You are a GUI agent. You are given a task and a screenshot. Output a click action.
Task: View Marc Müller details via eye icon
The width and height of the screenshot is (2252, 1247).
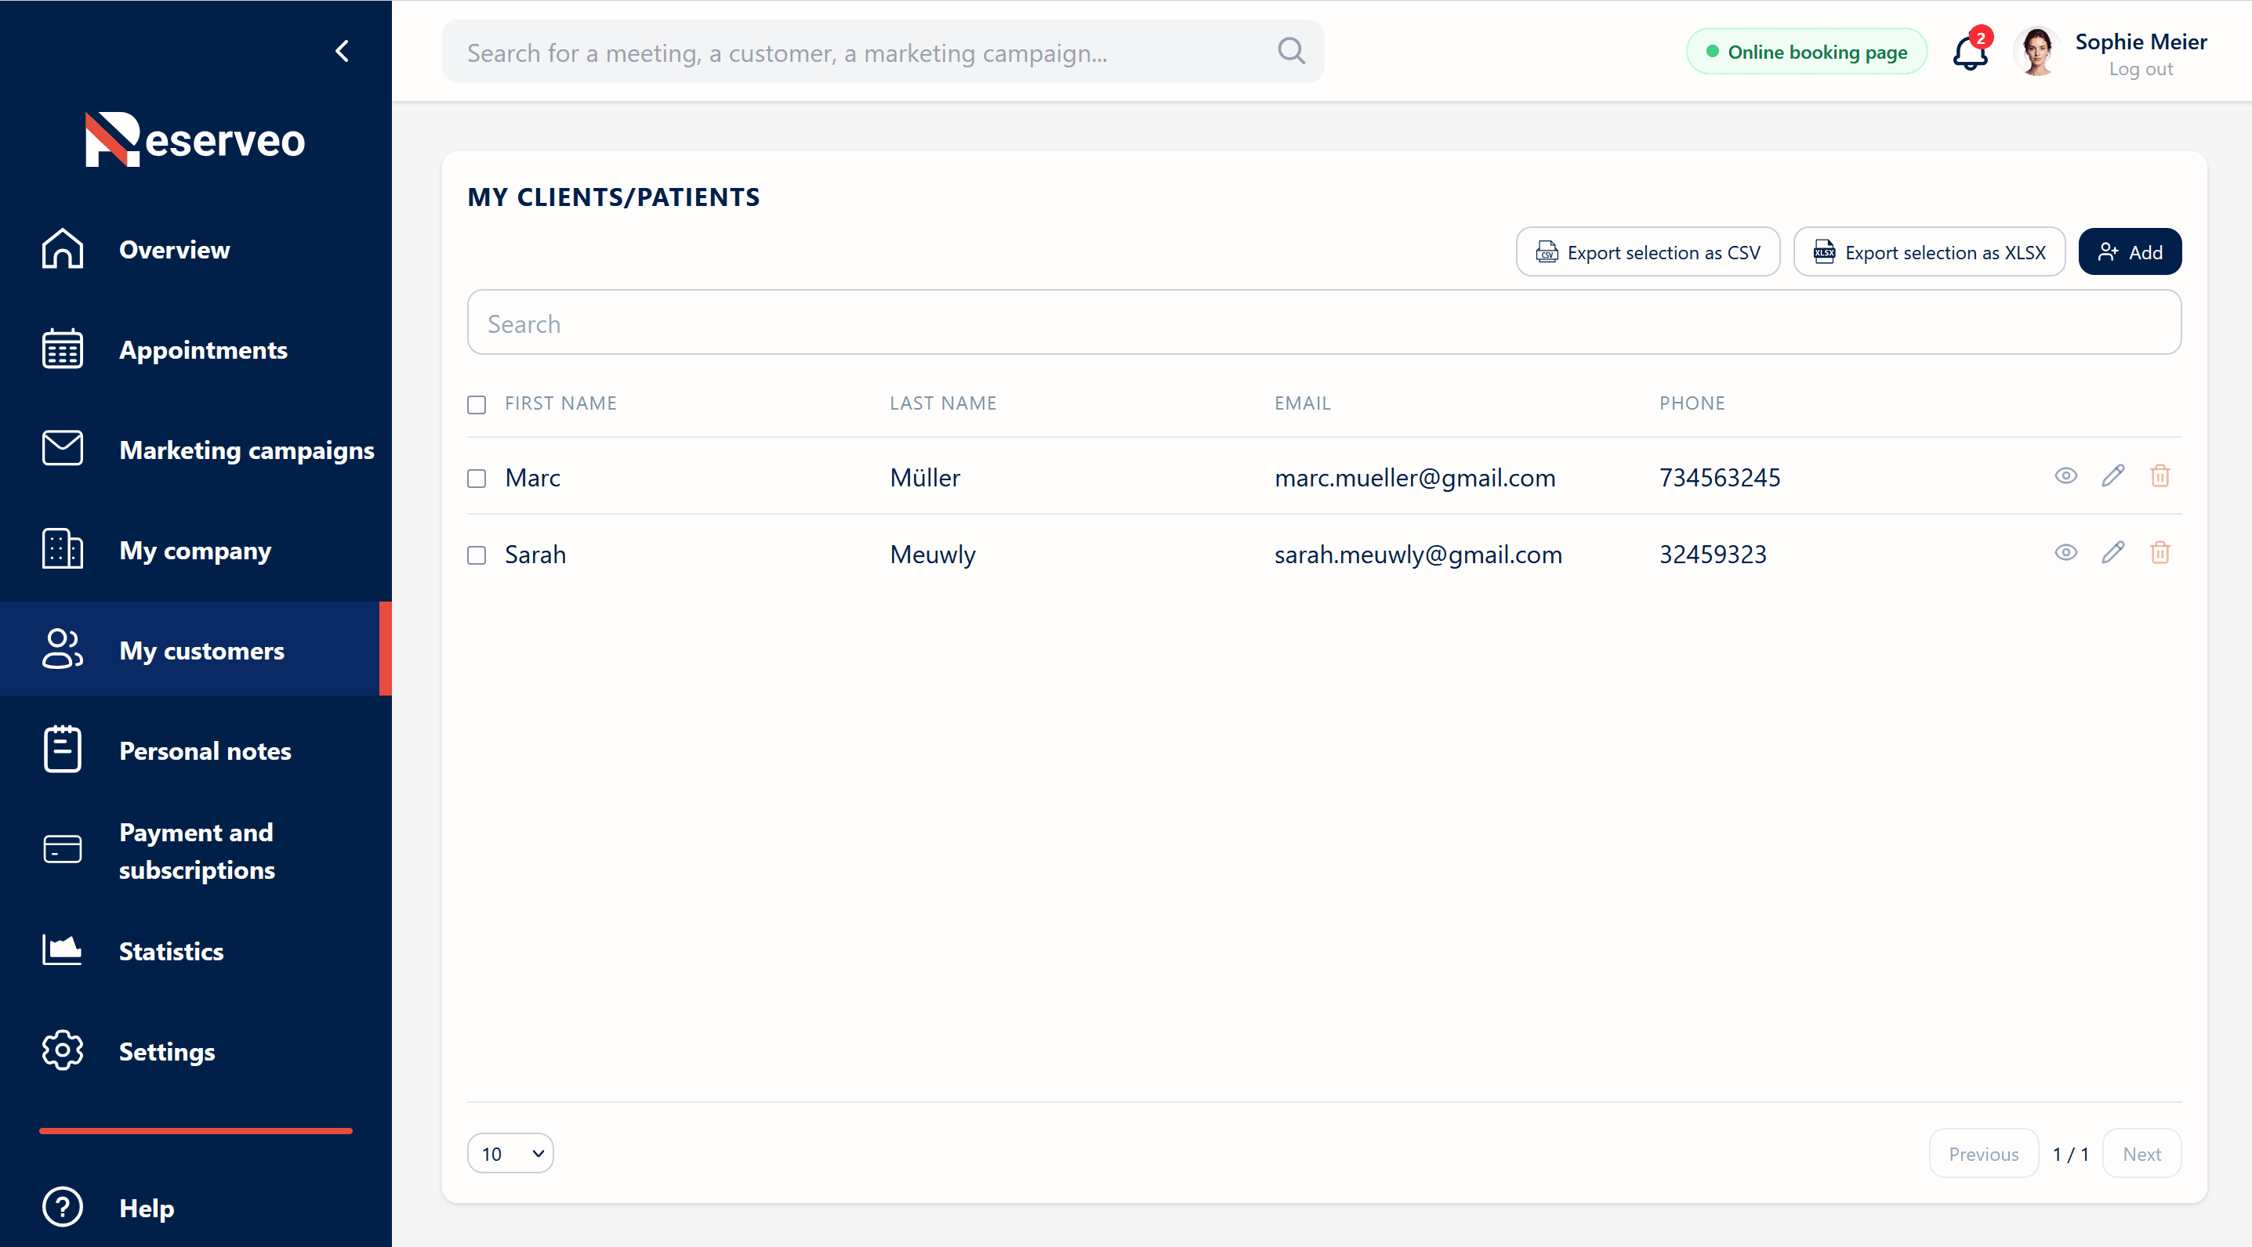[2065, 476]
